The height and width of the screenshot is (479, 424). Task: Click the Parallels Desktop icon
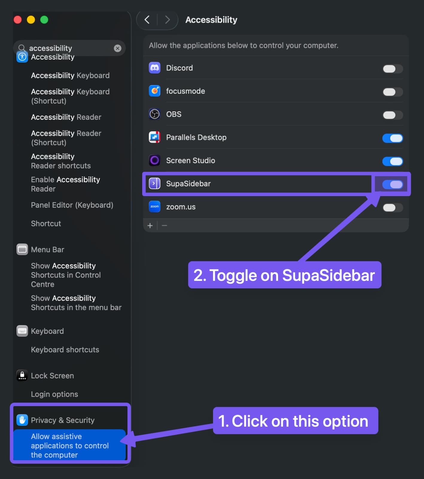[x=154, y=137]
